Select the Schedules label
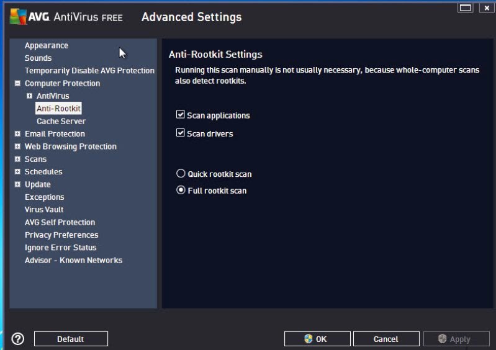 pos(43,172)
